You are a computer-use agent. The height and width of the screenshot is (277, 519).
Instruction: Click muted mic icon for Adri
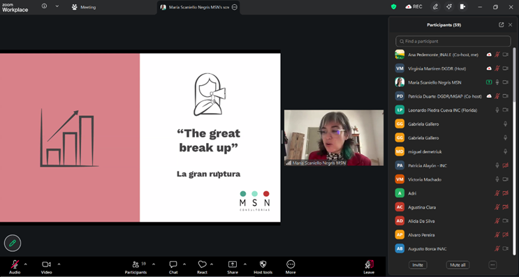coord(497,193)
